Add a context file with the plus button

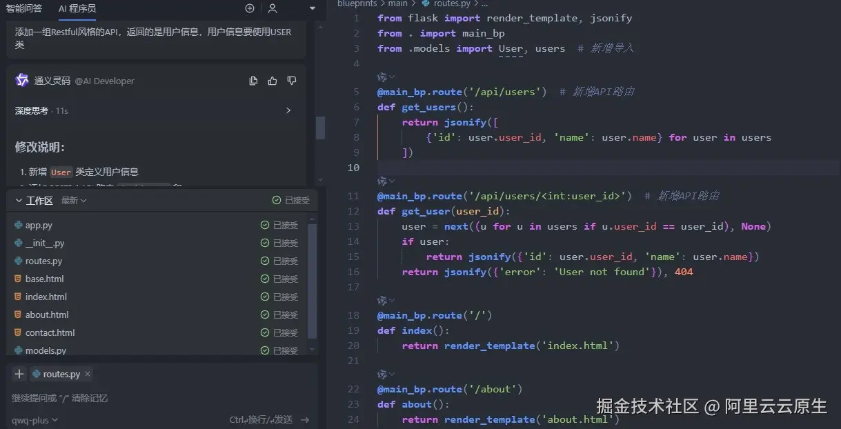pos(19,374)
